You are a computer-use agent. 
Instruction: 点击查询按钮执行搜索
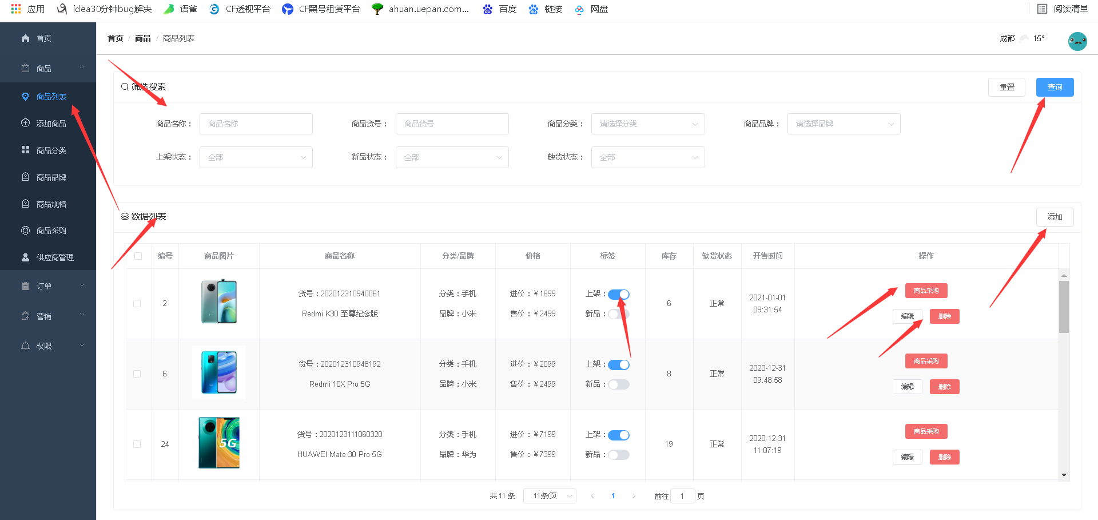point(1055,87)
